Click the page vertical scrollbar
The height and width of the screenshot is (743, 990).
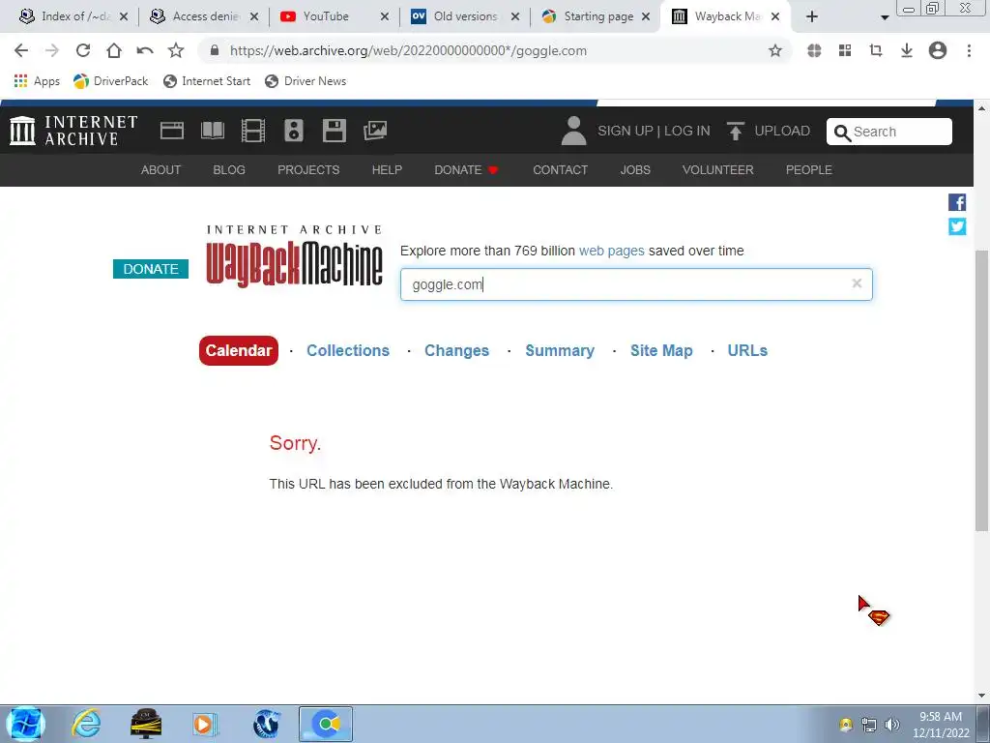click(981, 391)
